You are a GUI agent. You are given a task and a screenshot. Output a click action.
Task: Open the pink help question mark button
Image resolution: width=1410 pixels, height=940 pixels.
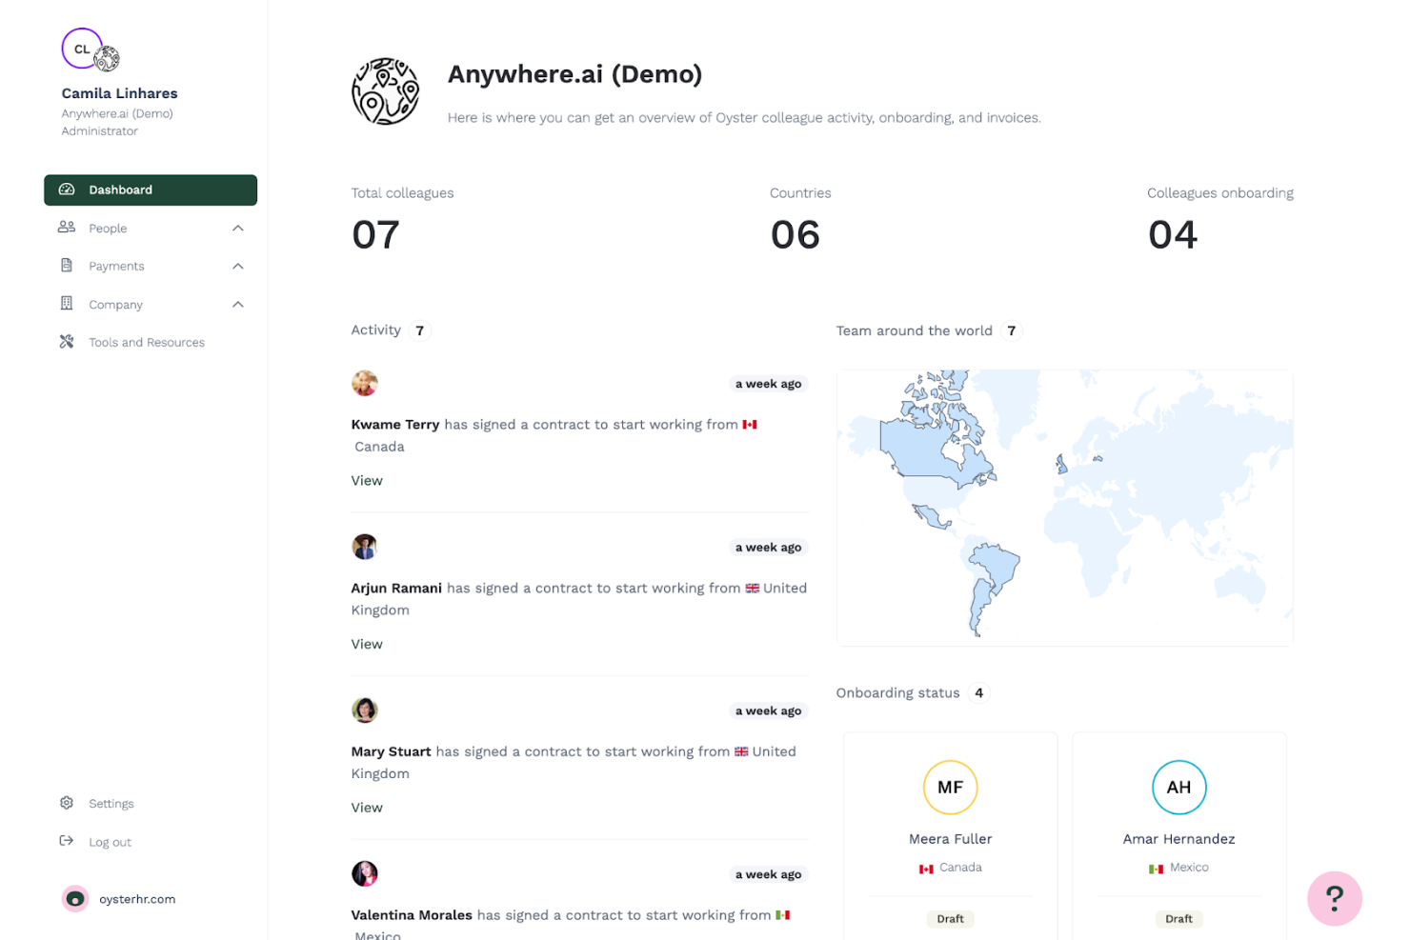pyautogui.click(x=1334, y=897)
